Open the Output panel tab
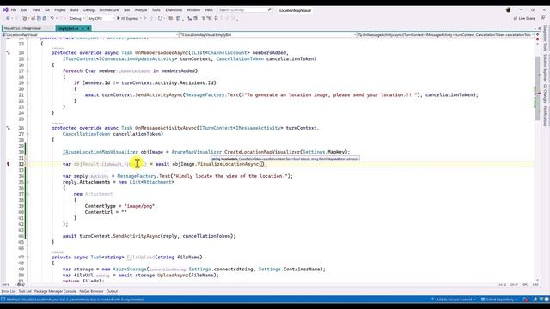 [112, 291]
